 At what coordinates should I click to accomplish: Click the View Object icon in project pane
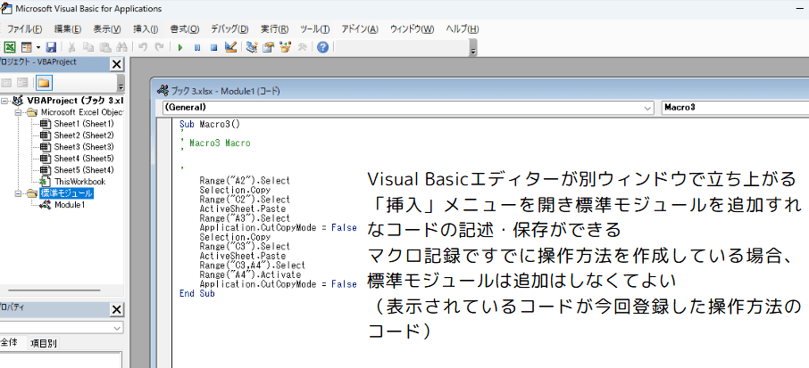pos(22,82)
